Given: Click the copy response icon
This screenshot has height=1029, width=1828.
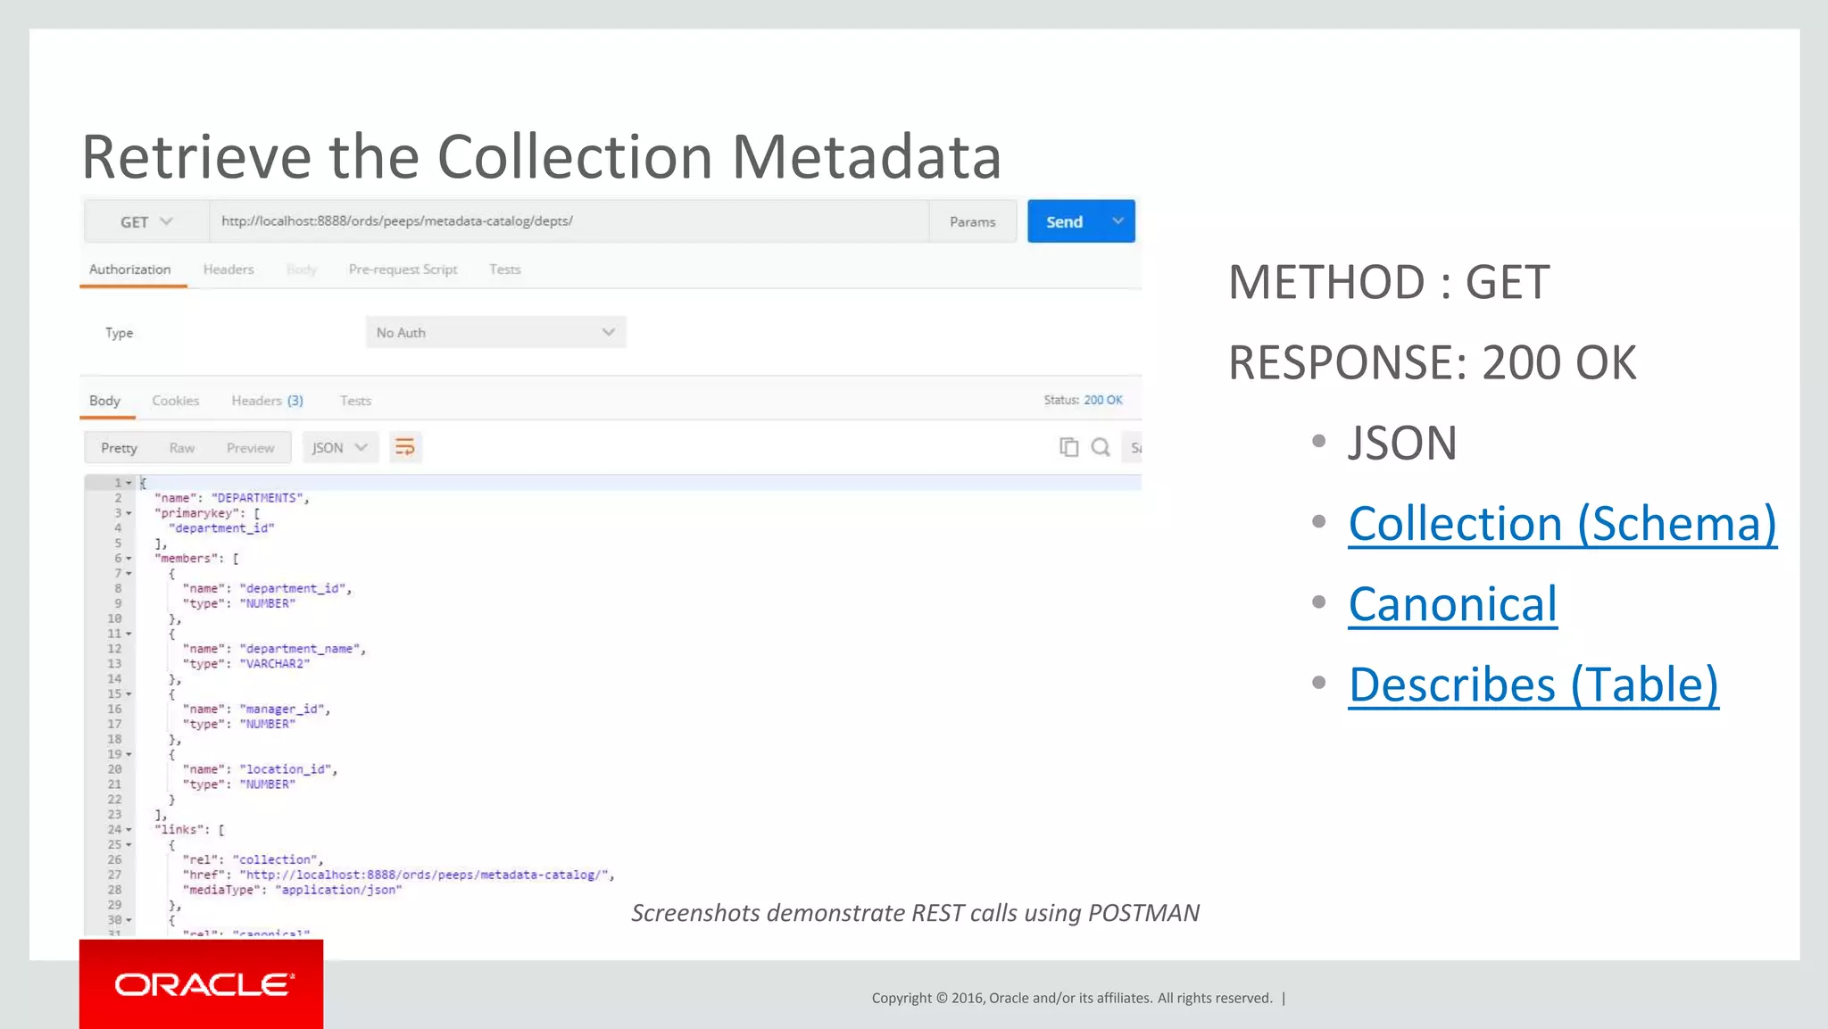Looking at the screenshot, I should (x=1068, y=447).
